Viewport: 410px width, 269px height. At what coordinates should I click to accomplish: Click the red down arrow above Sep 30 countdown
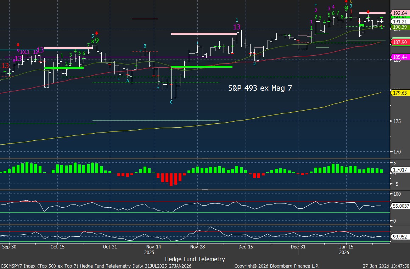(18, 45)
